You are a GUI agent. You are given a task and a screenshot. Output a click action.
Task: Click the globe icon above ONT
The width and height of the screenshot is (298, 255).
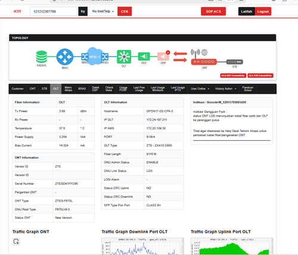click(x=204, y=52)
